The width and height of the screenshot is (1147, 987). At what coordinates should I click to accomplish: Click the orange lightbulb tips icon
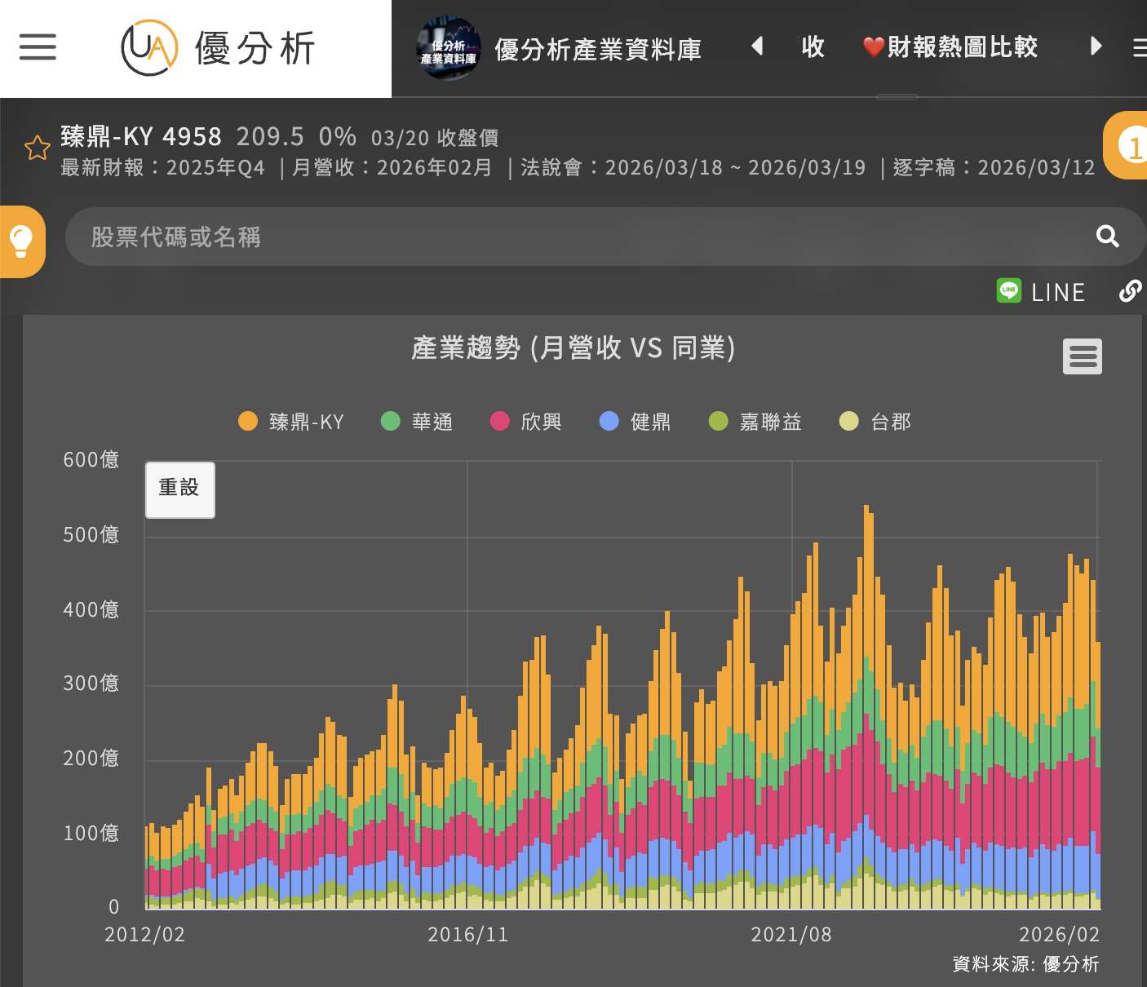point(21,241)
